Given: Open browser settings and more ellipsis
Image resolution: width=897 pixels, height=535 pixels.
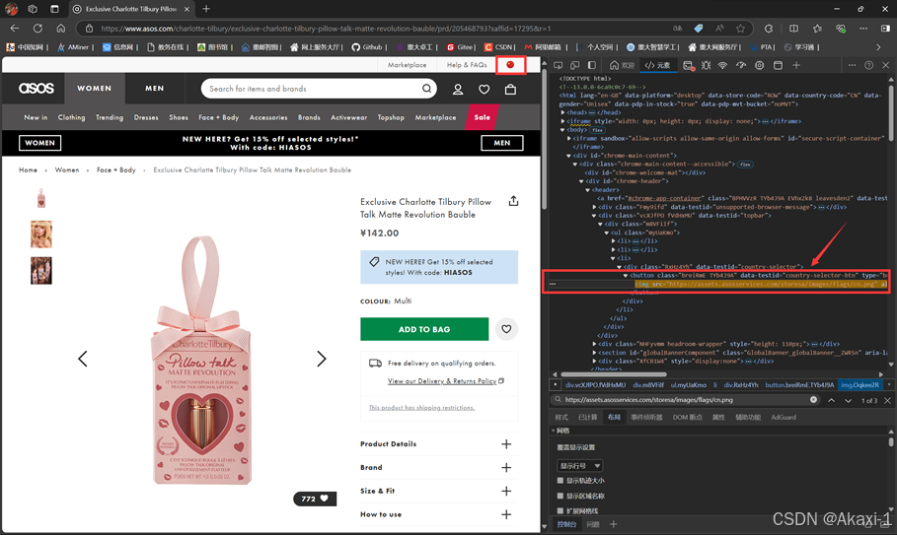Looking at the screenshot, I should click(863, 28).
